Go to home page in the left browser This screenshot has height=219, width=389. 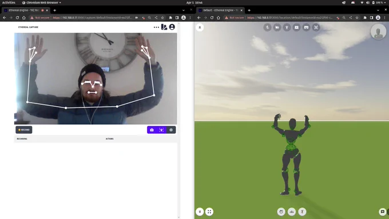24,18
